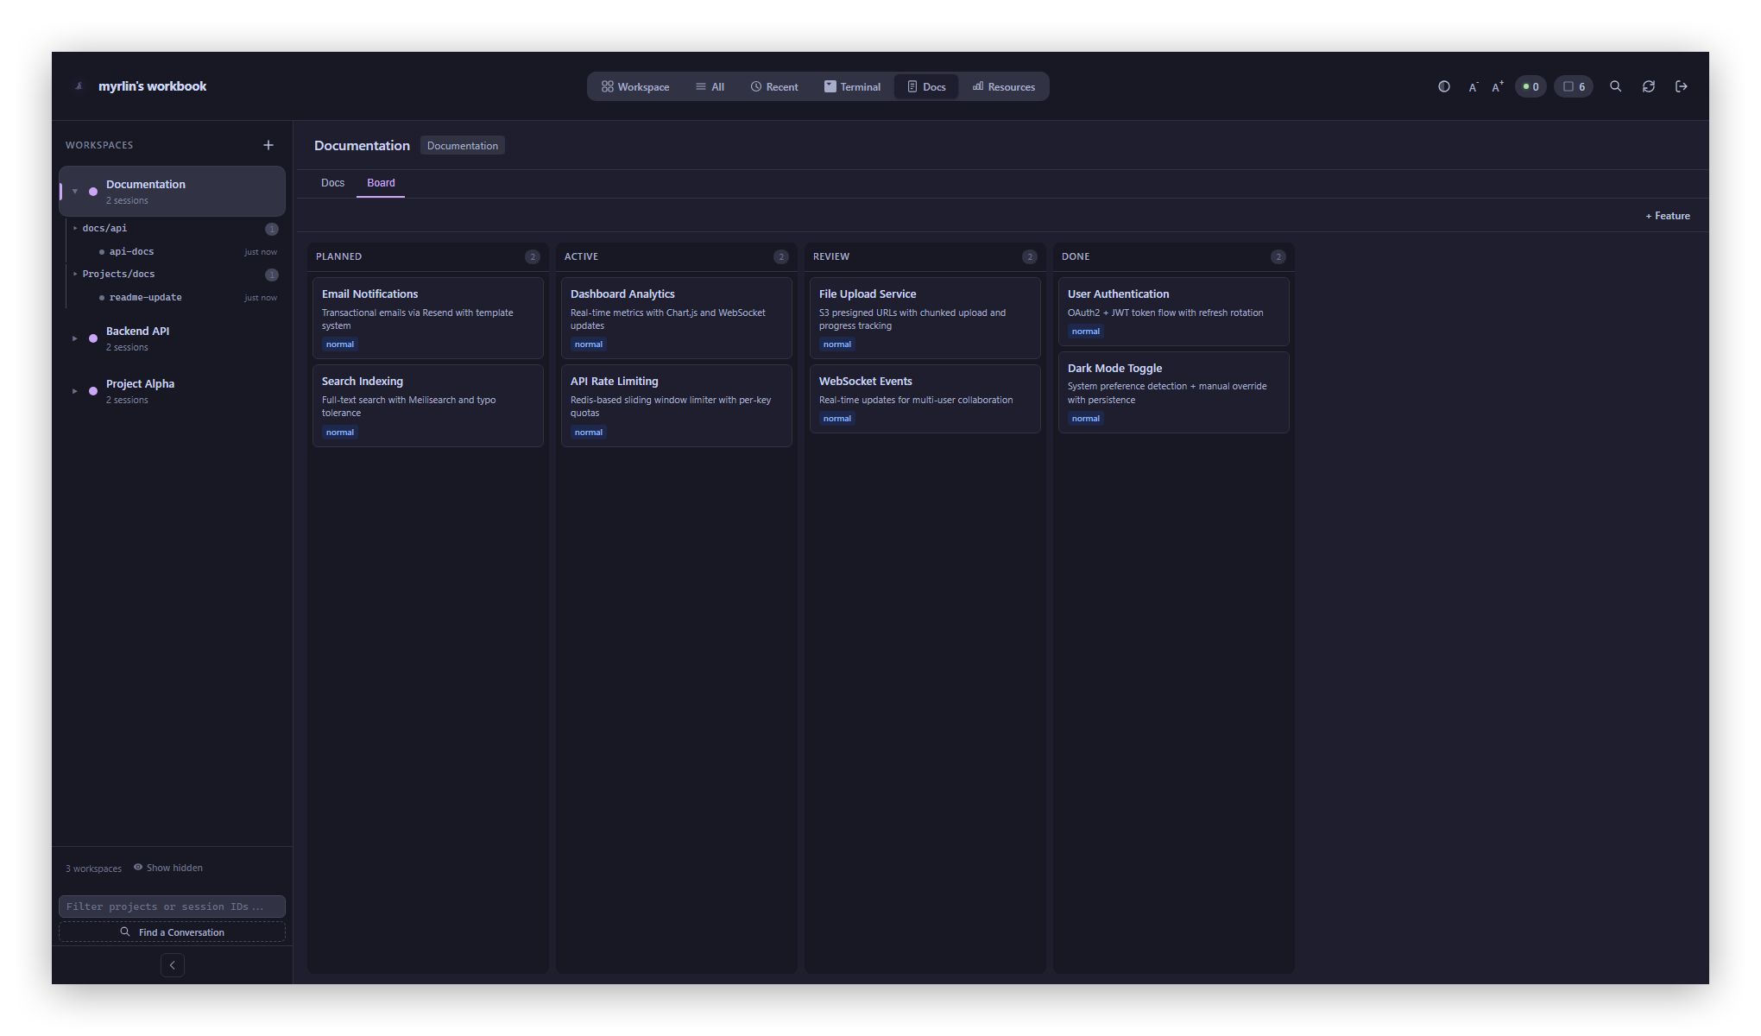
Task: Switch to the Docs sub-tab
Action: (x=332, y=183)
